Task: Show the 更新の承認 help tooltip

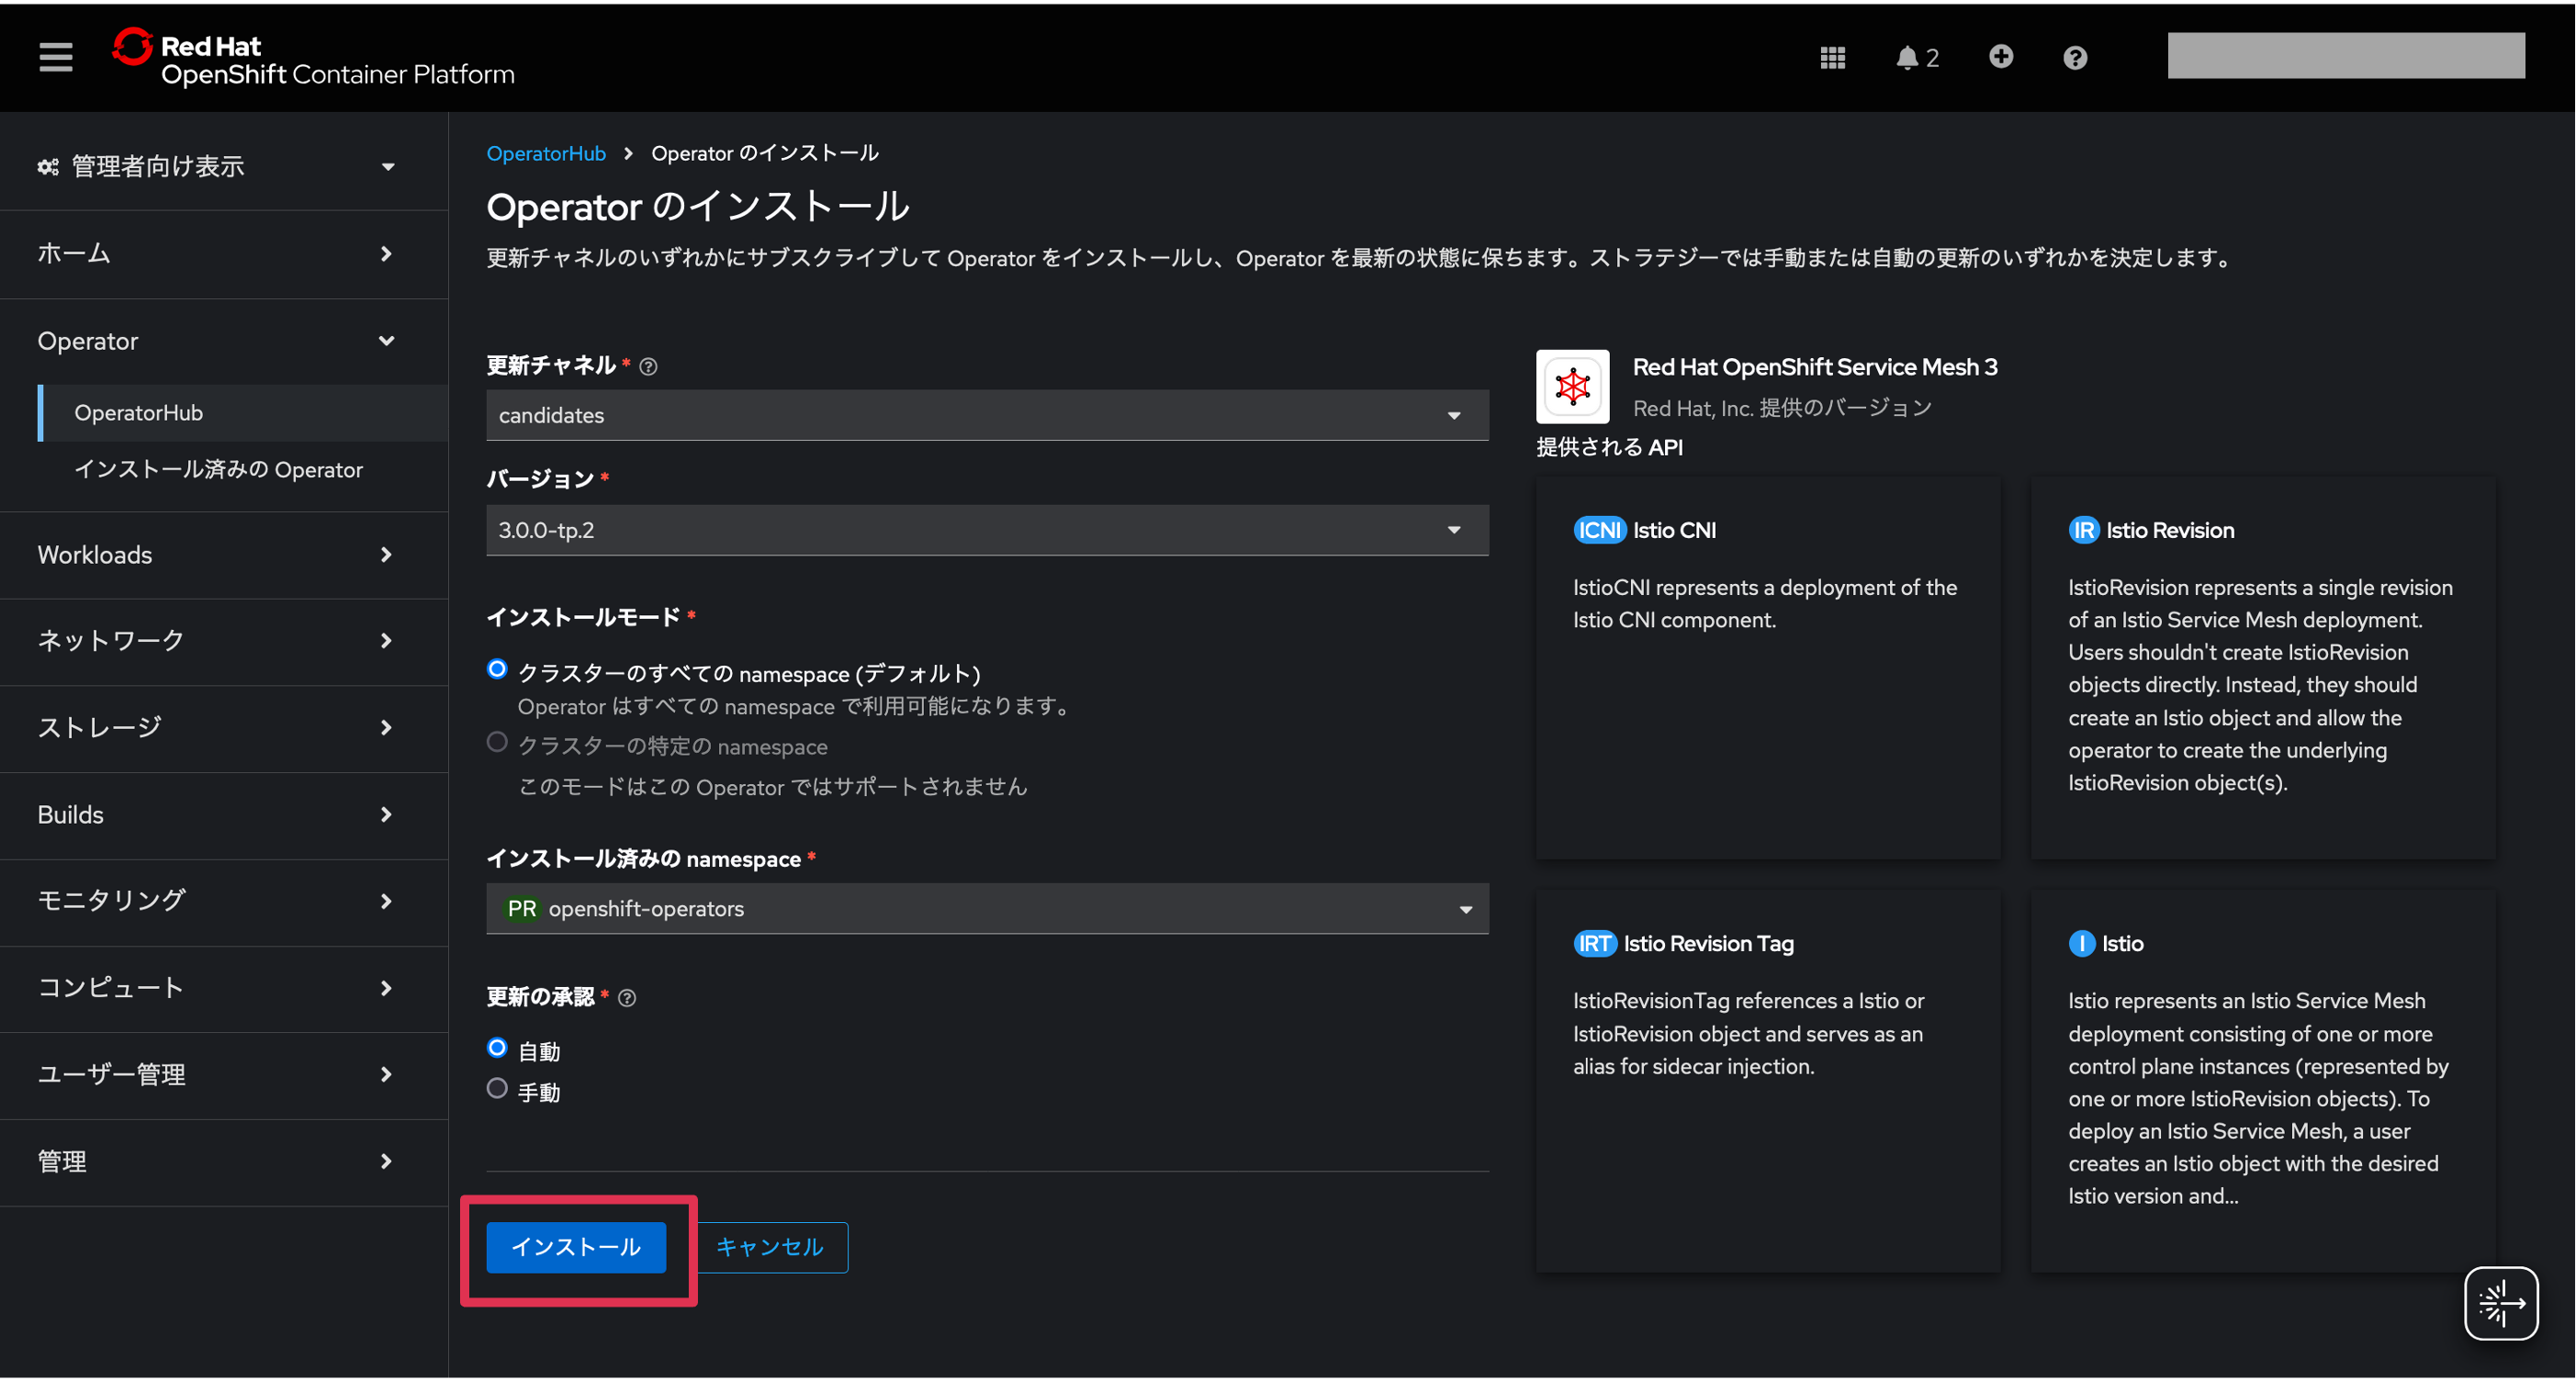Action: [x=627, y=997]
